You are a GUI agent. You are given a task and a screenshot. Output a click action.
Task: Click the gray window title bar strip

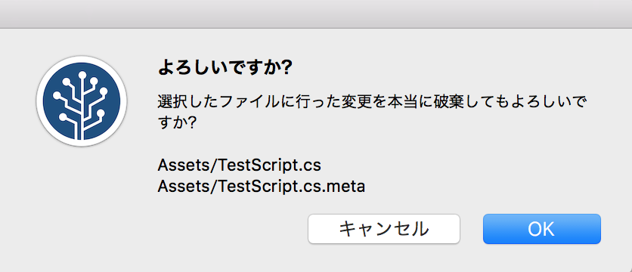(x=316, y=14)
